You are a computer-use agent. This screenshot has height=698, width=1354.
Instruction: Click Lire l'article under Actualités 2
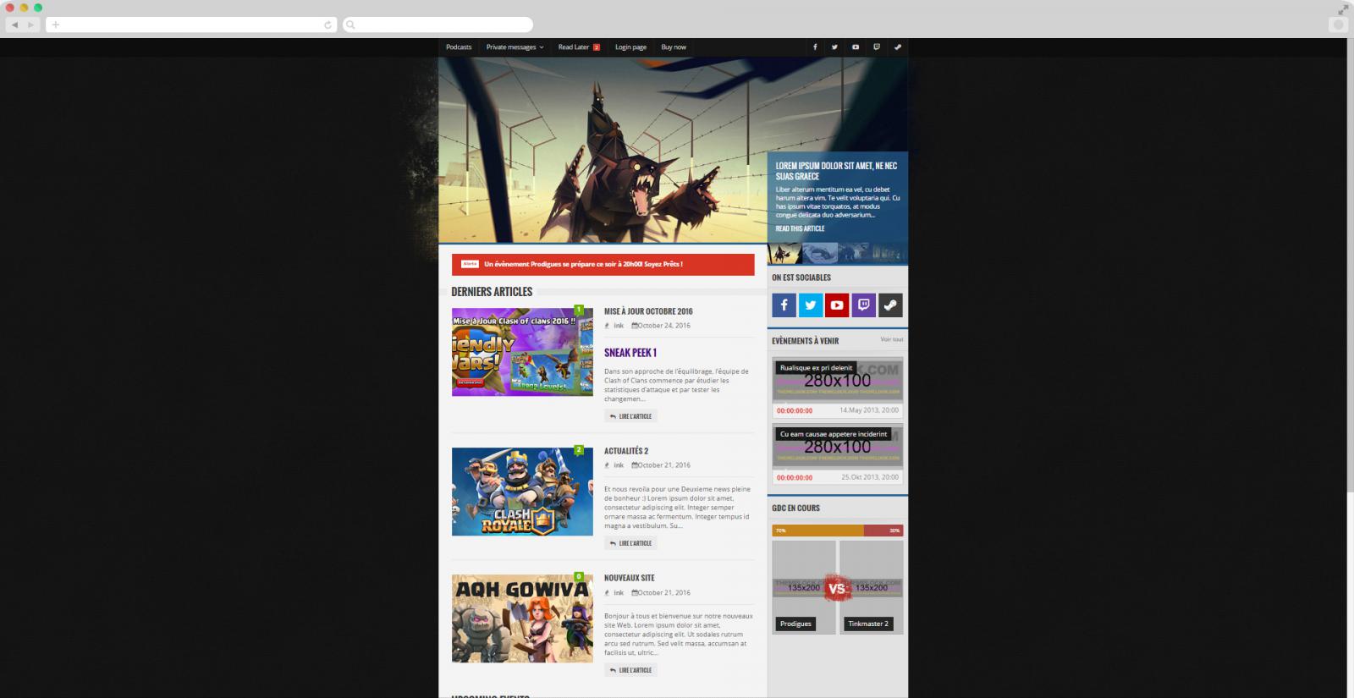click(x=630, y=543)
